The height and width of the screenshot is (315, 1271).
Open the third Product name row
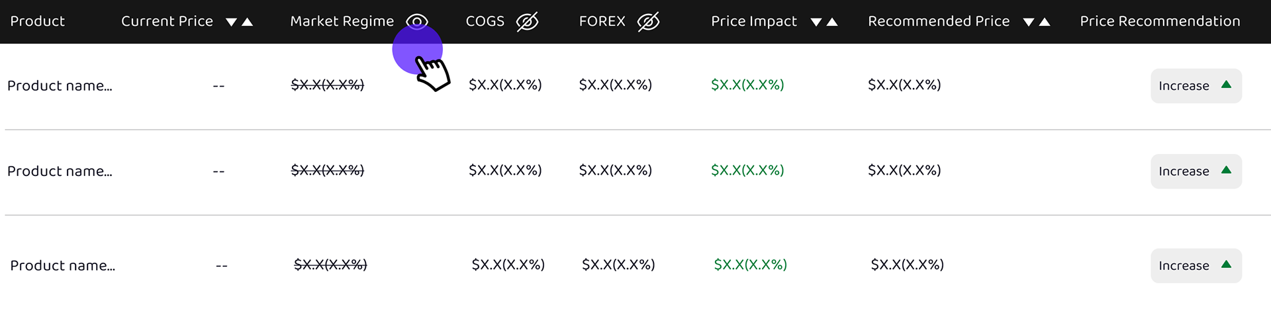coord(63,265)
